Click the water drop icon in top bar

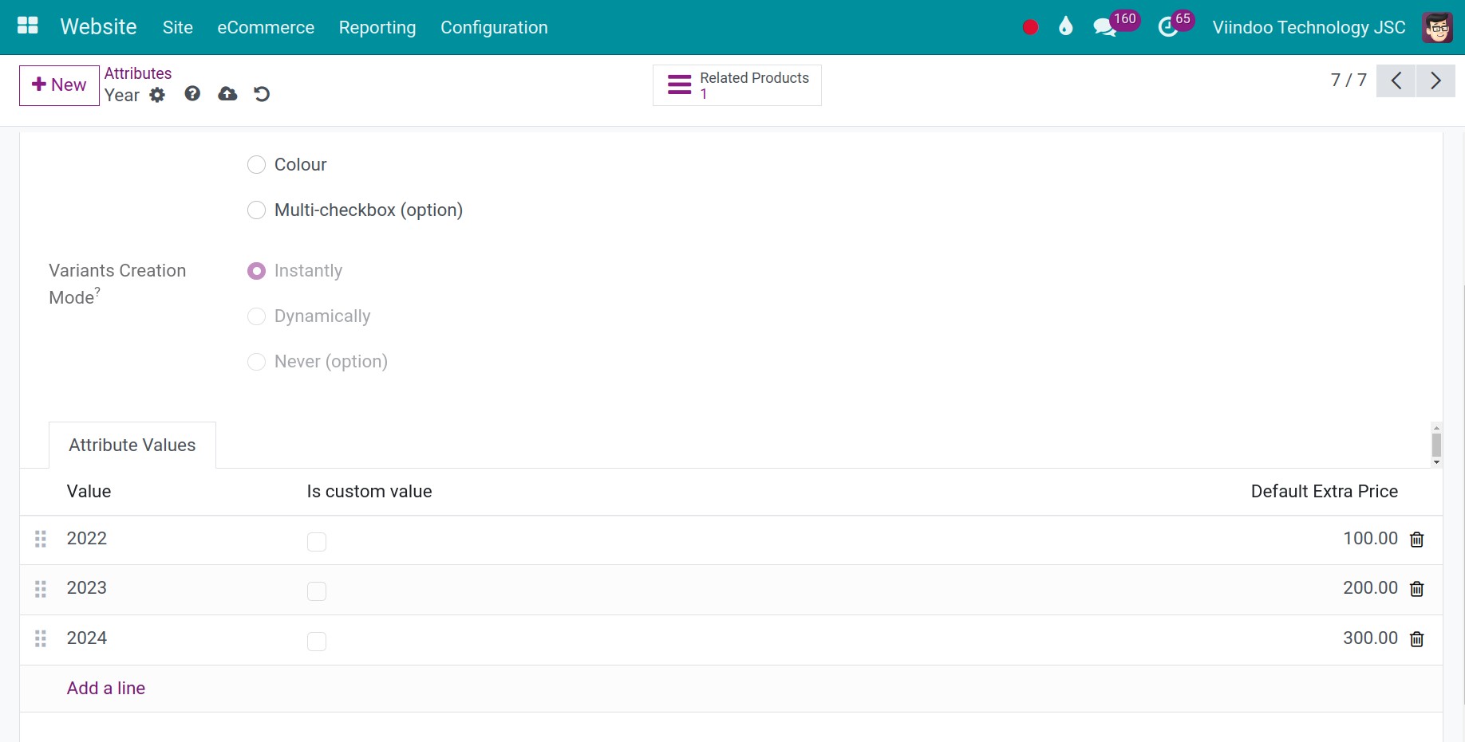pyautogui.click(x=1065, y=27)
